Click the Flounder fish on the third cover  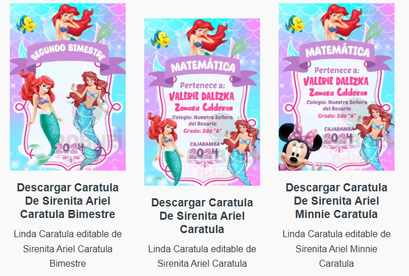[x=295, y=24]
